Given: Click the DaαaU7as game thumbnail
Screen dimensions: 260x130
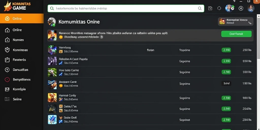Looking at the screenshot, I should [52, 109].
